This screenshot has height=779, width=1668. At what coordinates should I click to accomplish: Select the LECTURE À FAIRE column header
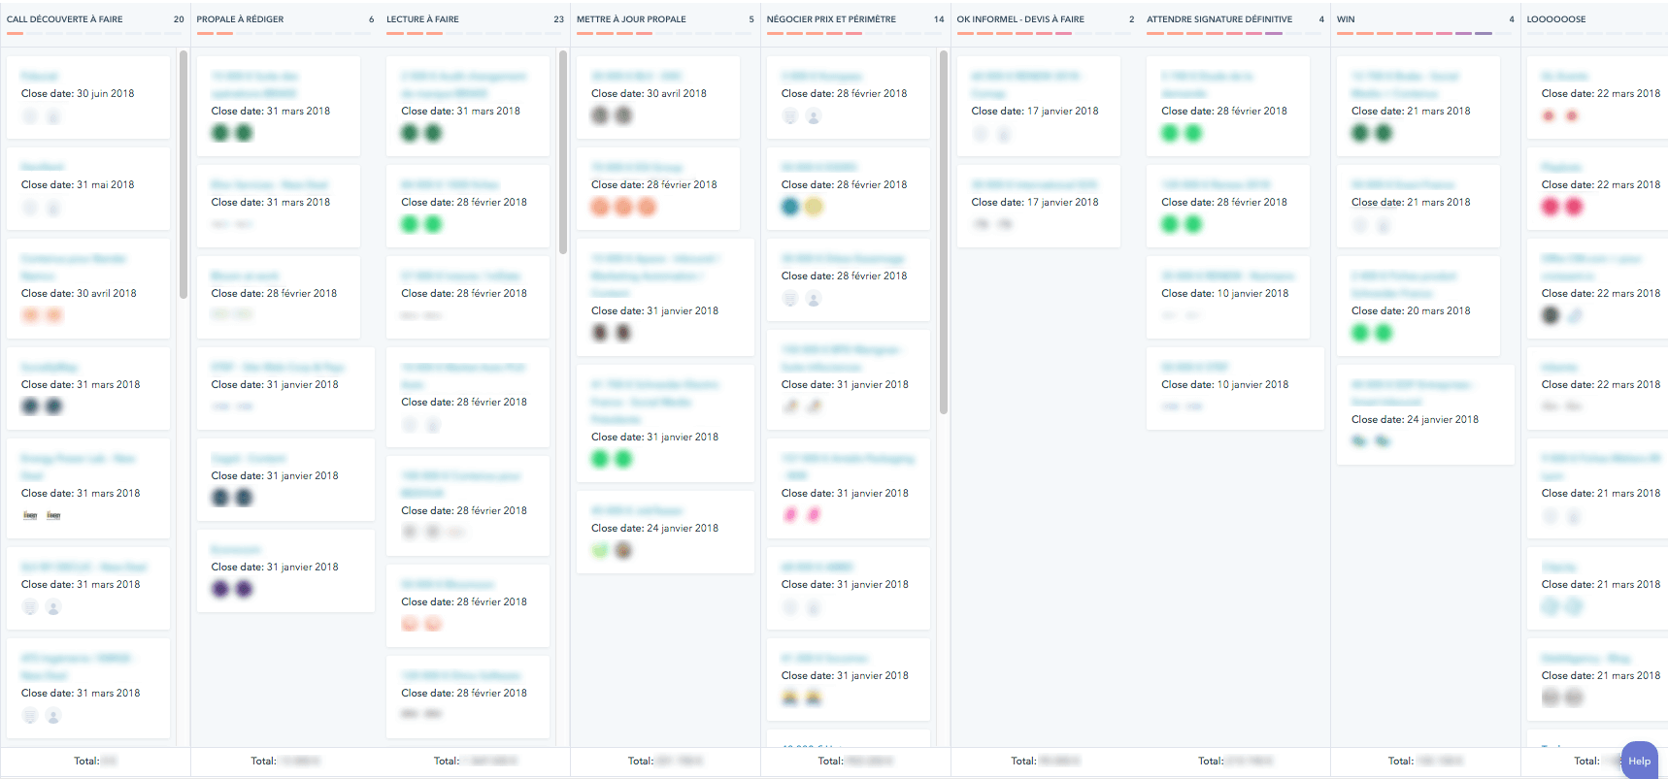(422, 19)
